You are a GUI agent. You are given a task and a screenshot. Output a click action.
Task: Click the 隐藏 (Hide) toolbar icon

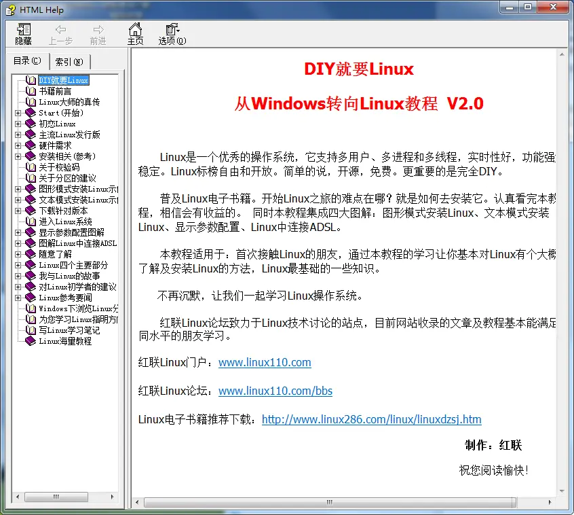pos(24,30)
